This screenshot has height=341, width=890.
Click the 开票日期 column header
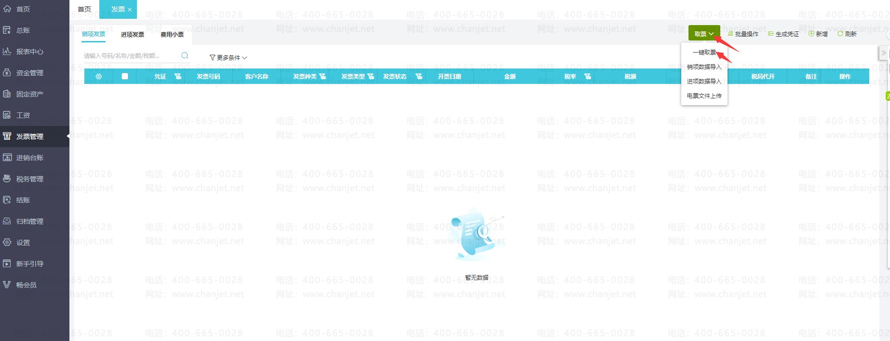click(x=449, y=76)
